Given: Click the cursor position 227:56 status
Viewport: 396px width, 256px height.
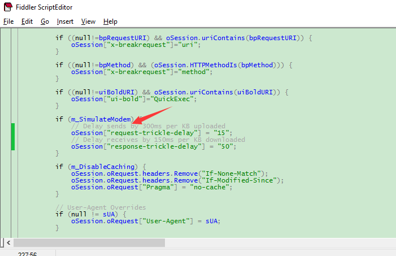Looking at the screenshot, I should click(27, 254).
